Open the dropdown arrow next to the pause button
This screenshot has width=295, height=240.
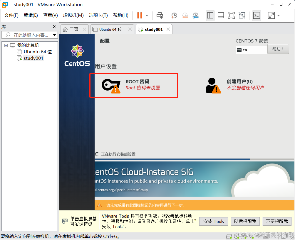coord(147,16)
